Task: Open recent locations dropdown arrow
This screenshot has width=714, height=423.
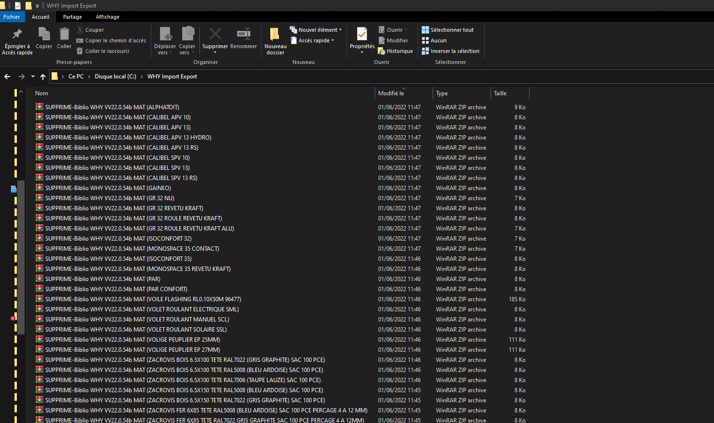Action: point(33,77)
